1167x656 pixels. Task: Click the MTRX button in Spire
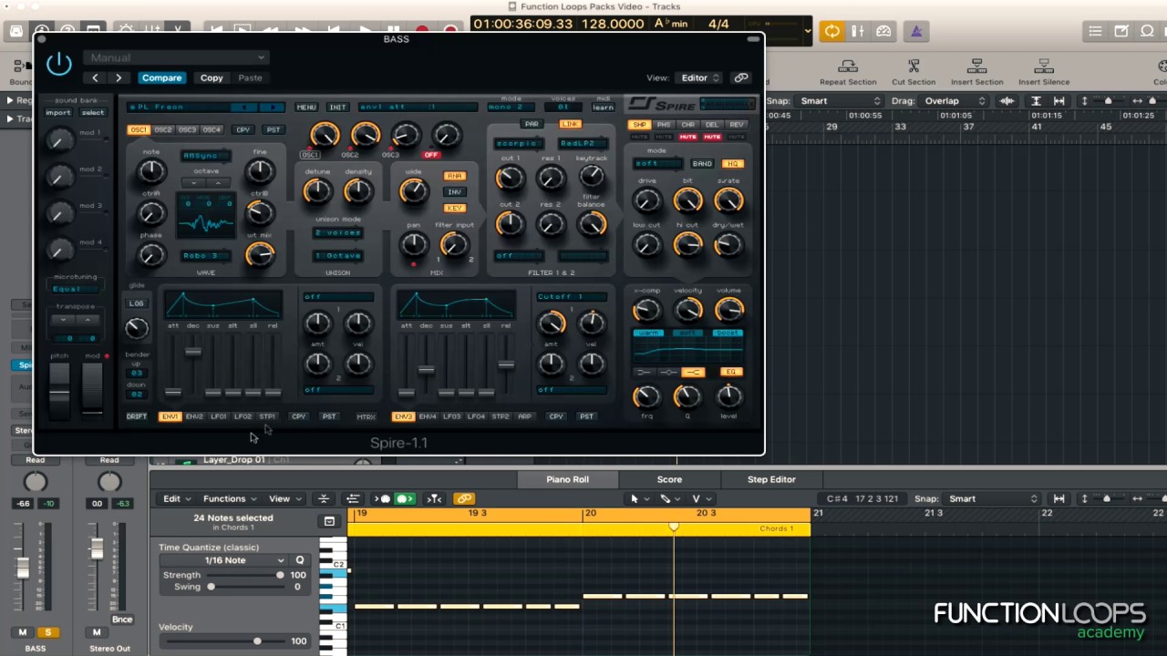(366, 416)
